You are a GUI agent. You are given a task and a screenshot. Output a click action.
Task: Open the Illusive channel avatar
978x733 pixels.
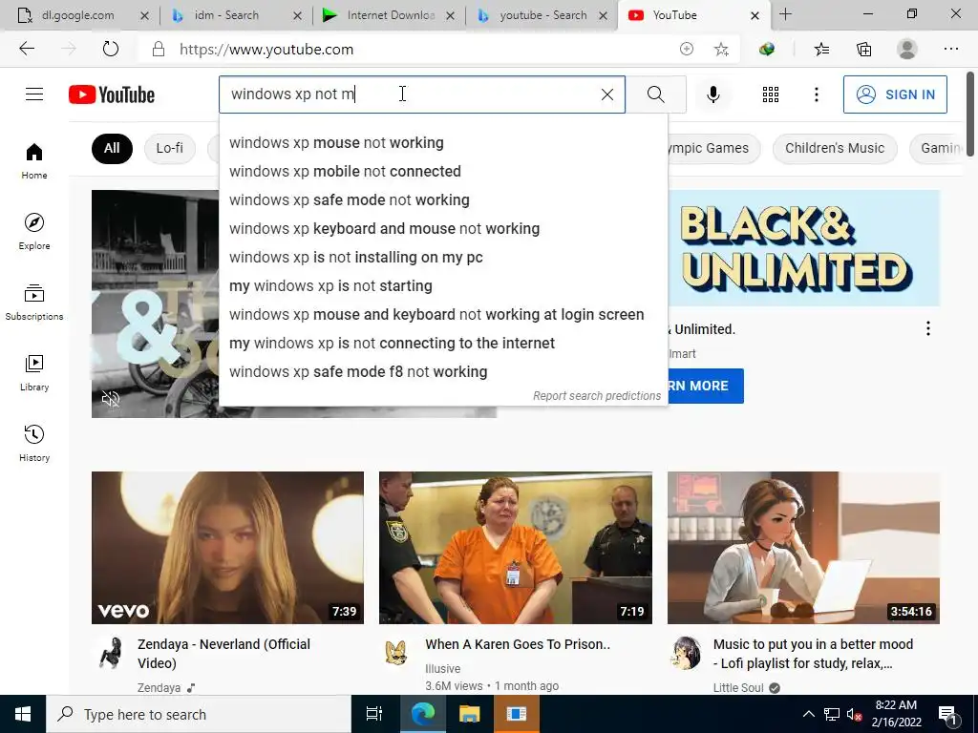[397, 653]
